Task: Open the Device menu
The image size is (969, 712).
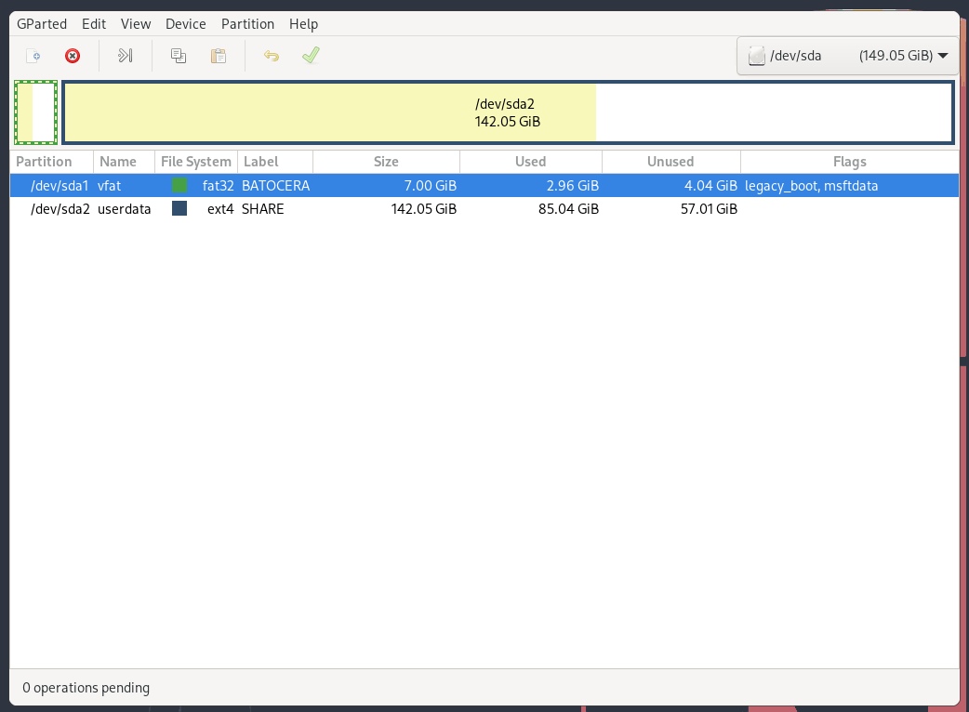Action: pos(186,24)
